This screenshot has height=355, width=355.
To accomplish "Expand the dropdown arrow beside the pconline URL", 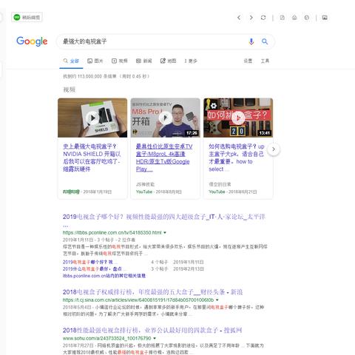I will (x=165, y=232).
